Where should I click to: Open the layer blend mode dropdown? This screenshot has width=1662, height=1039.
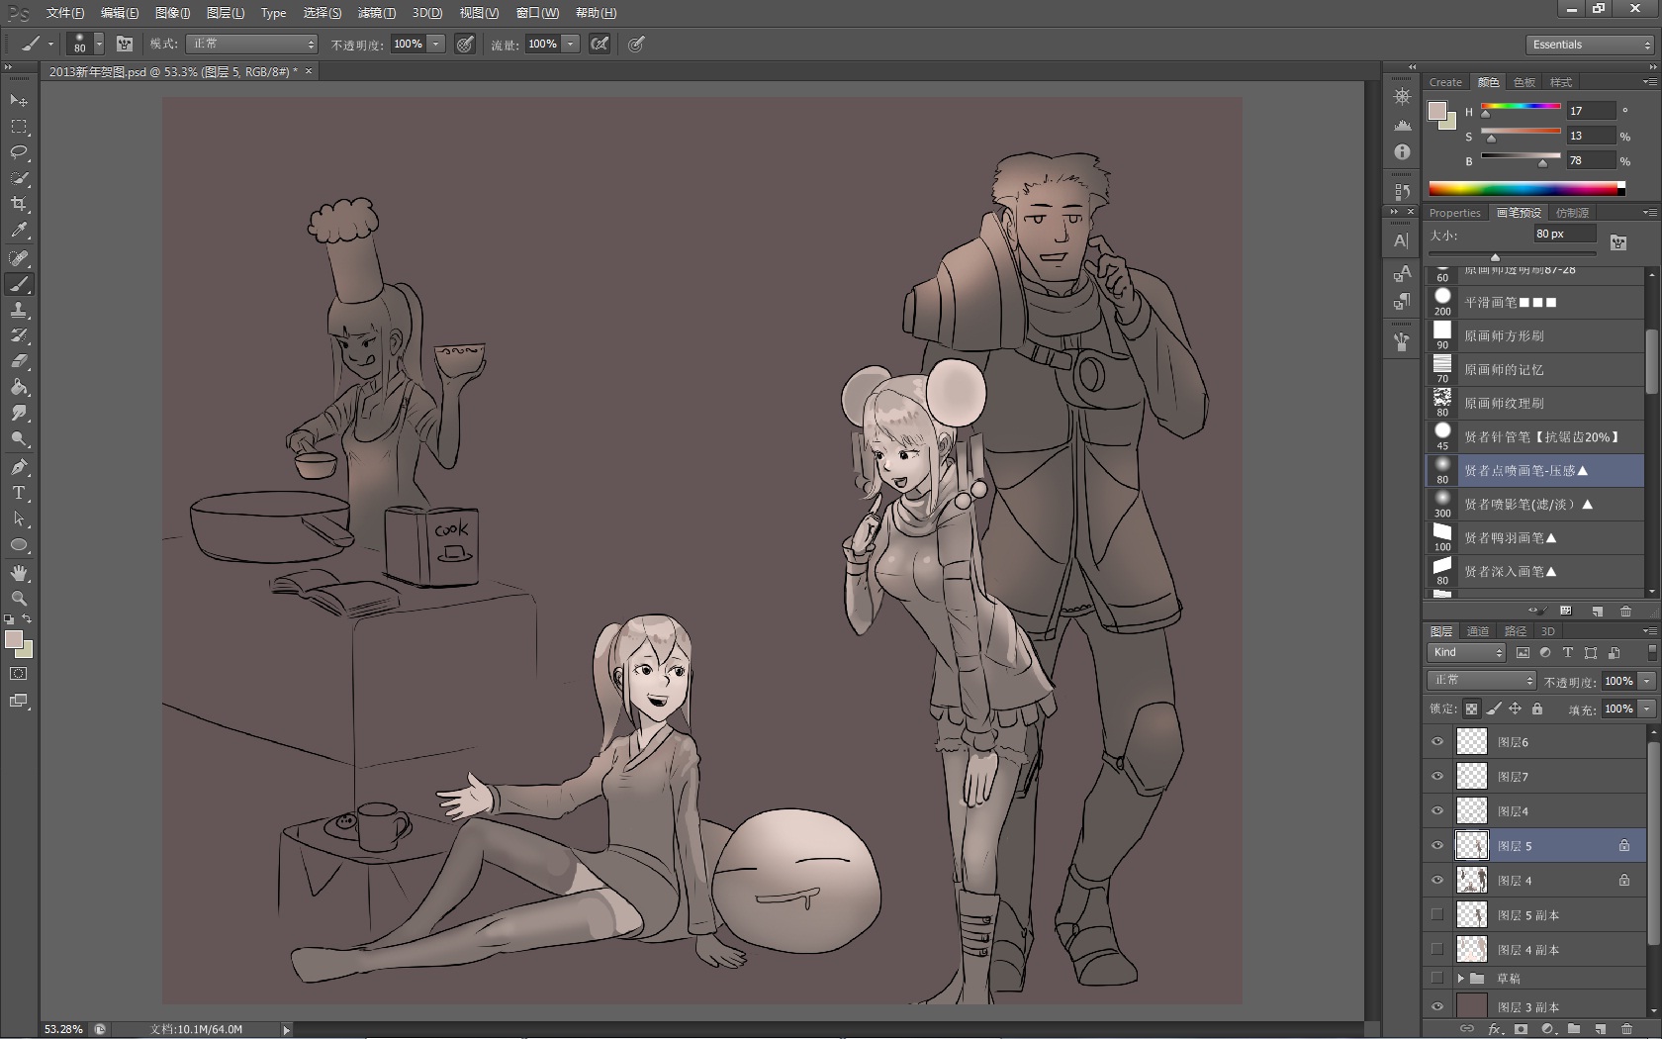(1482, 681)
